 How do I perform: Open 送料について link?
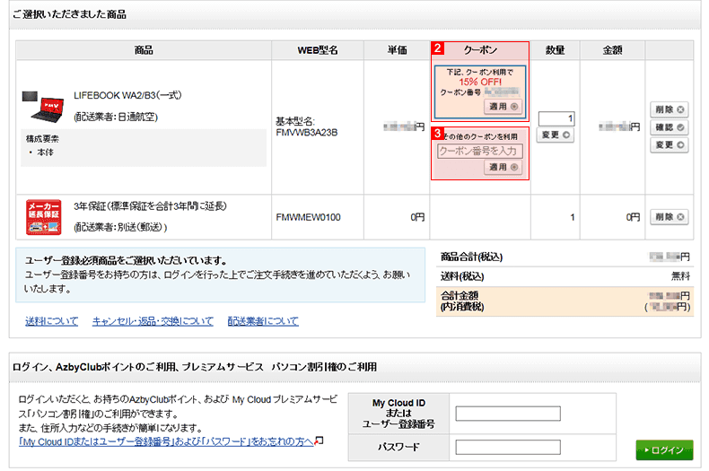51,321
